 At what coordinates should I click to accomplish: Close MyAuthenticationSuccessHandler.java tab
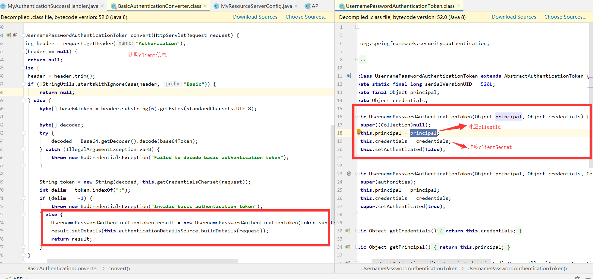(x=102, y=6)
